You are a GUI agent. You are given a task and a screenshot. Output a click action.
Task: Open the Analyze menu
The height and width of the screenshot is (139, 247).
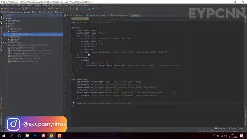click(37, 5)
